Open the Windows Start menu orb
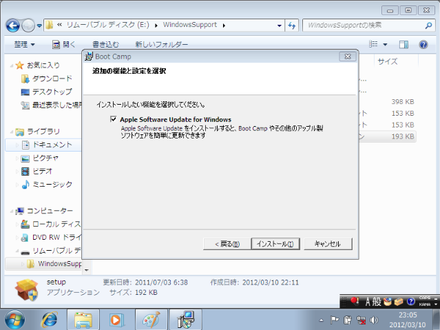Viewport: 440px width, 330px height. coord(14,320)
